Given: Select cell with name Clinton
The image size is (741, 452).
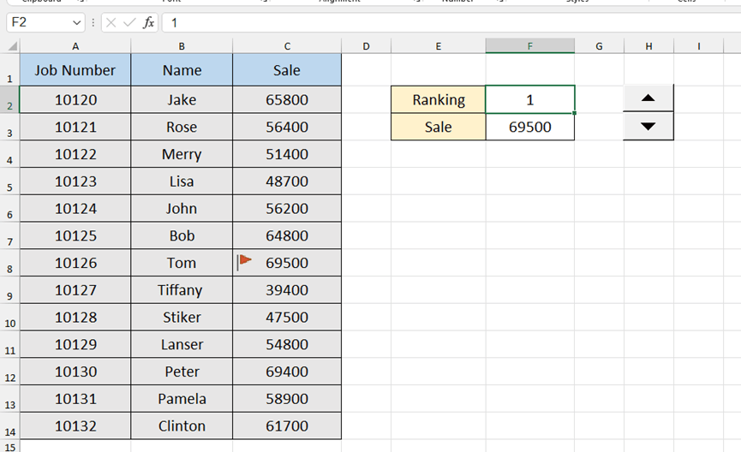Looking at the screenshot, I should [x=182, y=426].
